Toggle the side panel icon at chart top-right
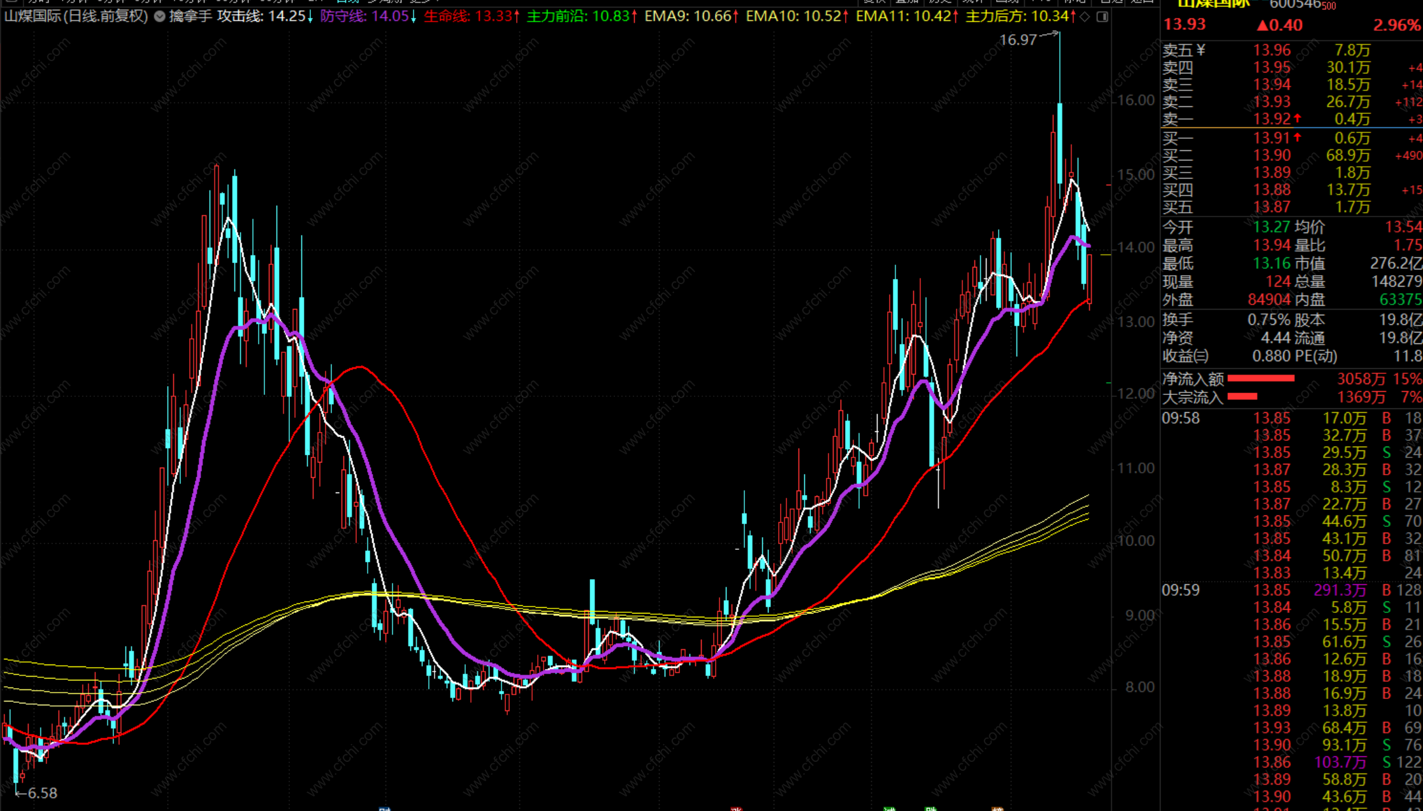Screen dimensions: 1423x811 pos(1102,17)
